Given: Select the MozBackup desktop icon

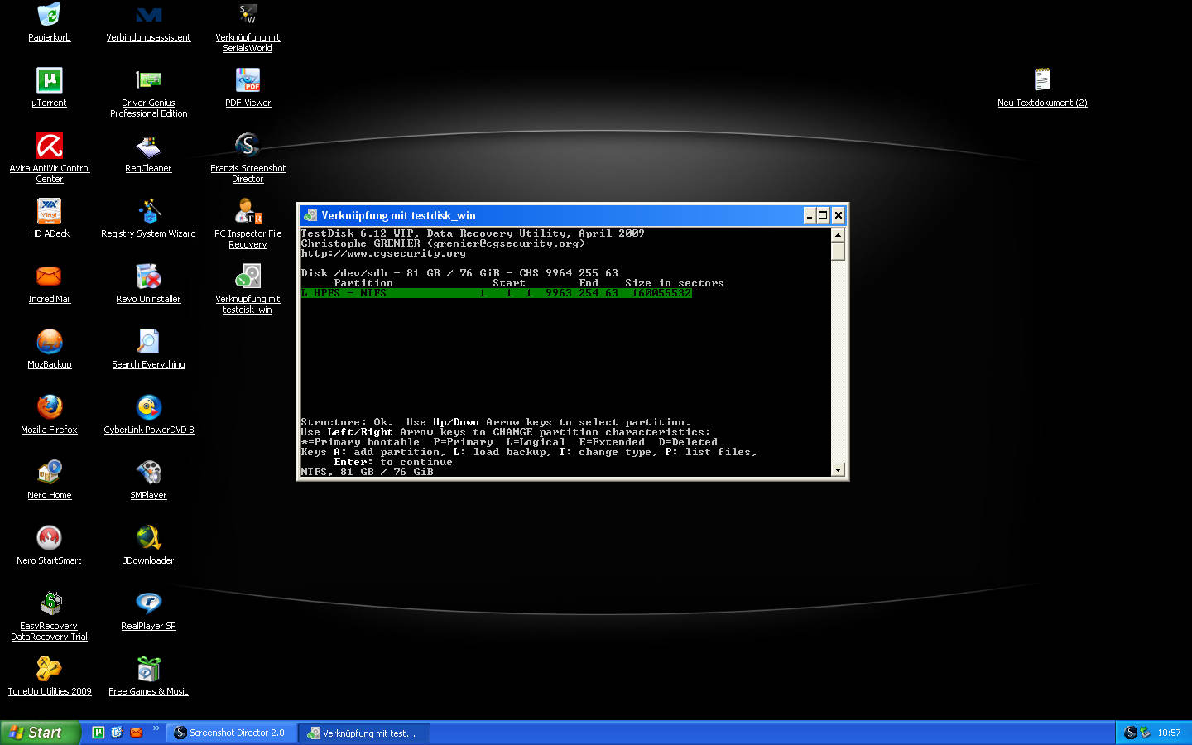Looking at the screenshot, I should pos(49,342).
